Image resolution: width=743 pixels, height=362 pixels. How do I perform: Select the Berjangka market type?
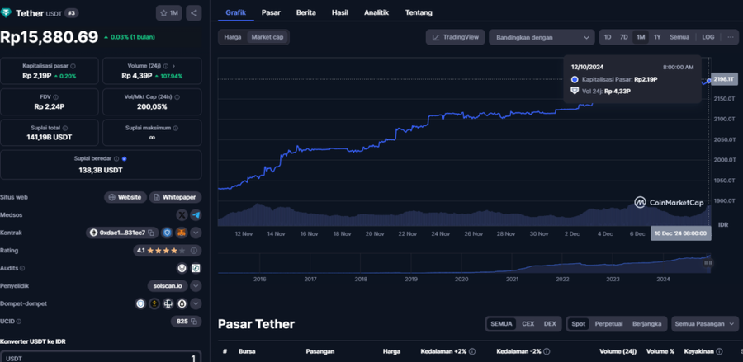coord(646,324)
